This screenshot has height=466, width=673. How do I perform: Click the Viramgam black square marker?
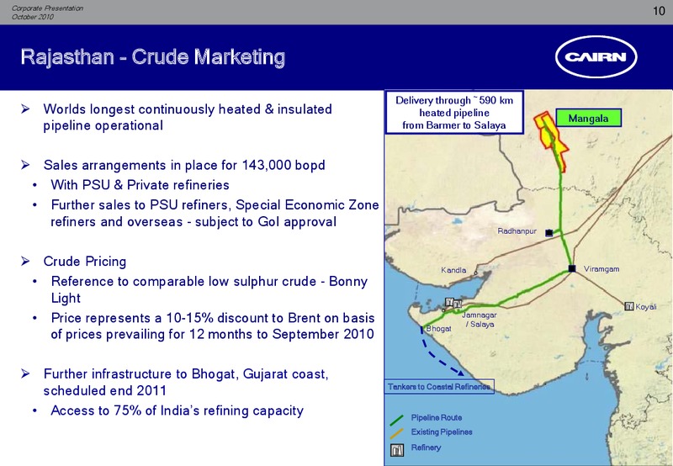coord(572,268)
